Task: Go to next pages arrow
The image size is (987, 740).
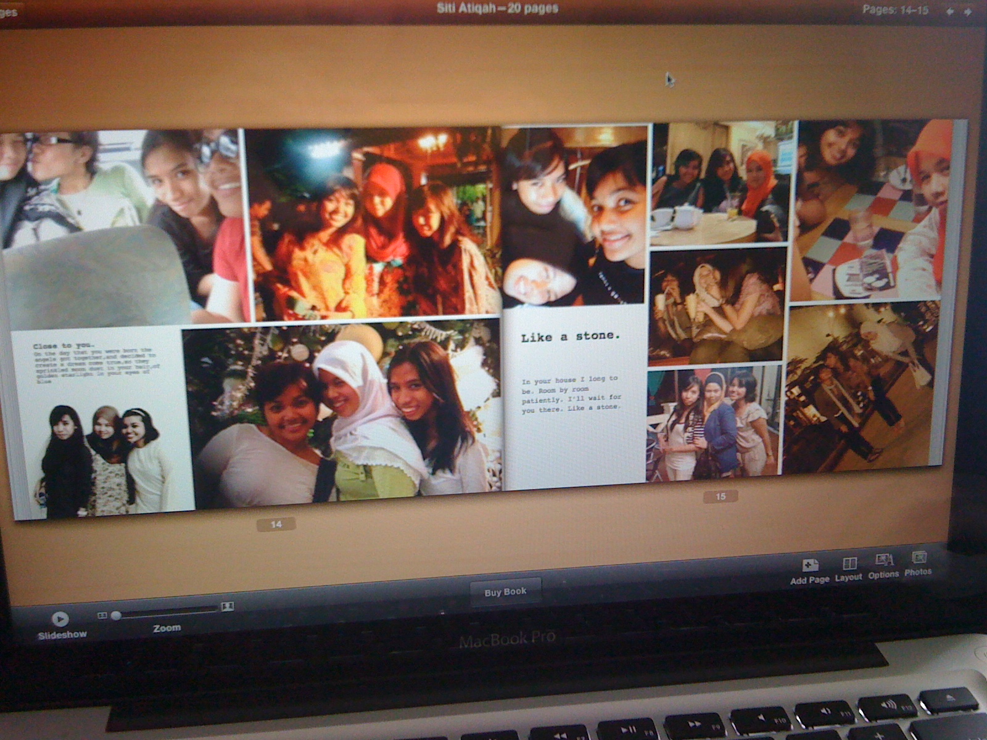Action: [968, 12]
